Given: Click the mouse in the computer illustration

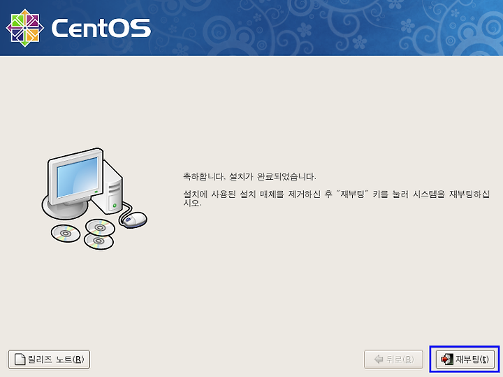Looking at the screenshot, I should click(x=134, y=220).
